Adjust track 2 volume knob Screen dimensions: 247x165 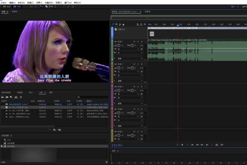point(119,68)
